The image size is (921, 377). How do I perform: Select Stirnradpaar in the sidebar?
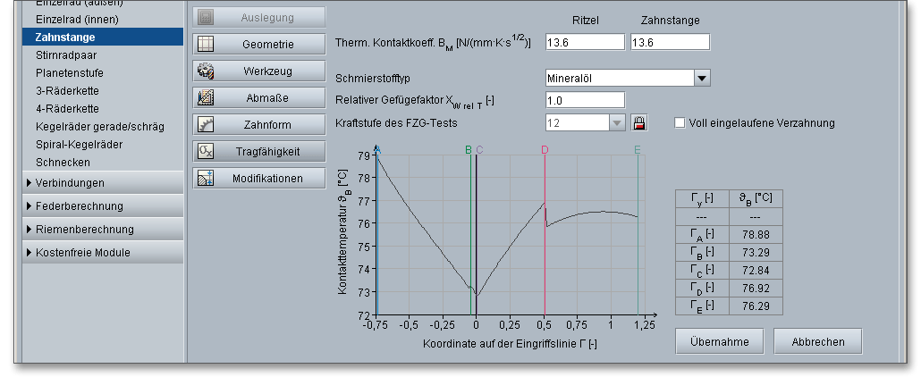62,54
